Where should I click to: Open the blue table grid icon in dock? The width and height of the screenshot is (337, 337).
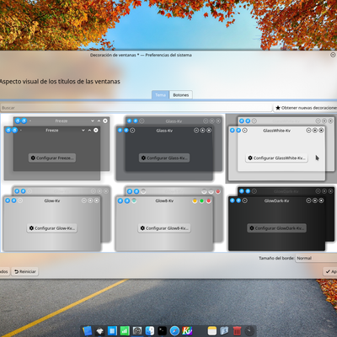tap(112, 331)
